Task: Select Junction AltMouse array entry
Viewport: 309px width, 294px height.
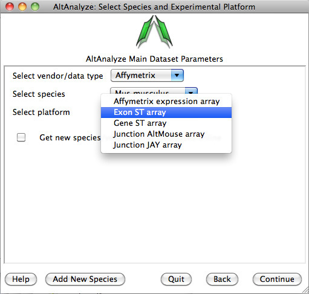Action: tap(166, 134)
